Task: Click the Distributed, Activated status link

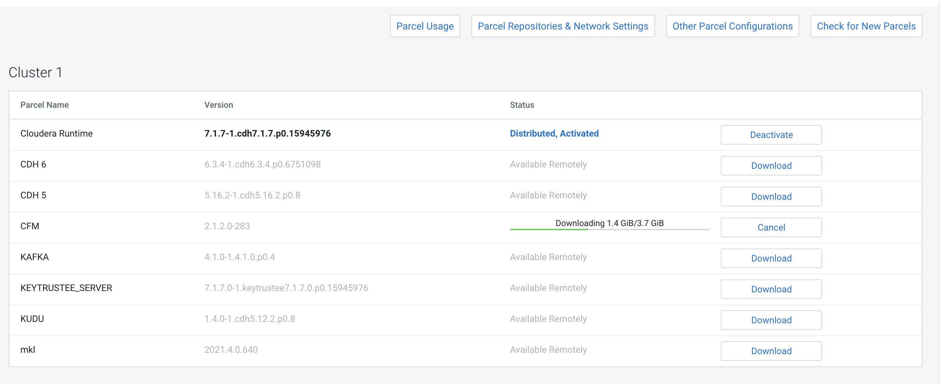Action: point(554,134)
